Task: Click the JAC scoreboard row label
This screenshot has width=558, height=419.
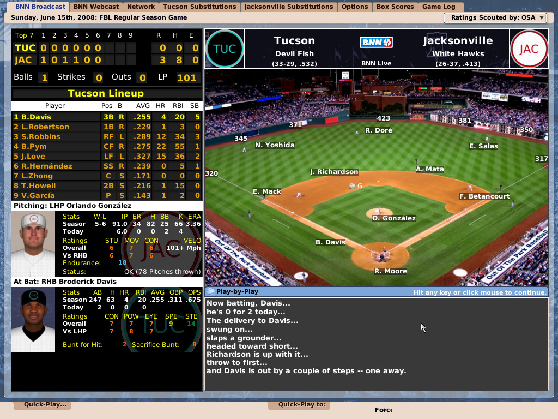Action: pyautogui.click(x=23, y=60)
